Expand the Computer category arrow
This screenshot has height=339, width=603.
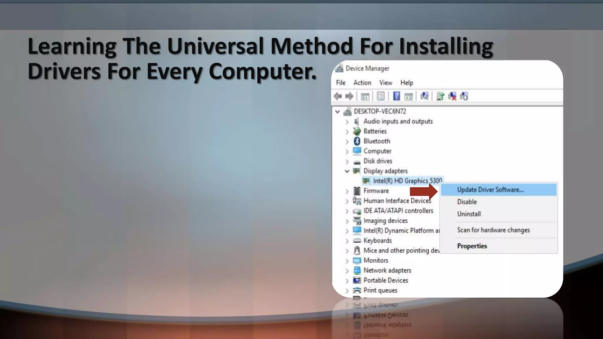click(347, 152)
